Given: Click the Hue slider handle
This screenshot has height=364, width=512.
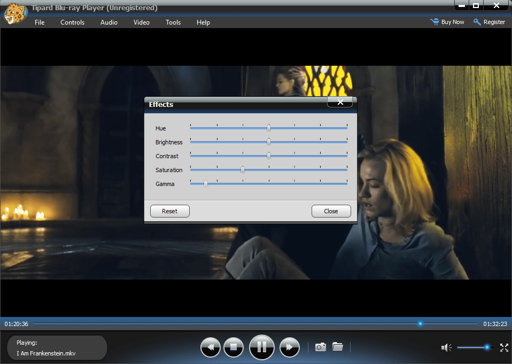Looking at the screenshot, I should [x=269, y=128].
